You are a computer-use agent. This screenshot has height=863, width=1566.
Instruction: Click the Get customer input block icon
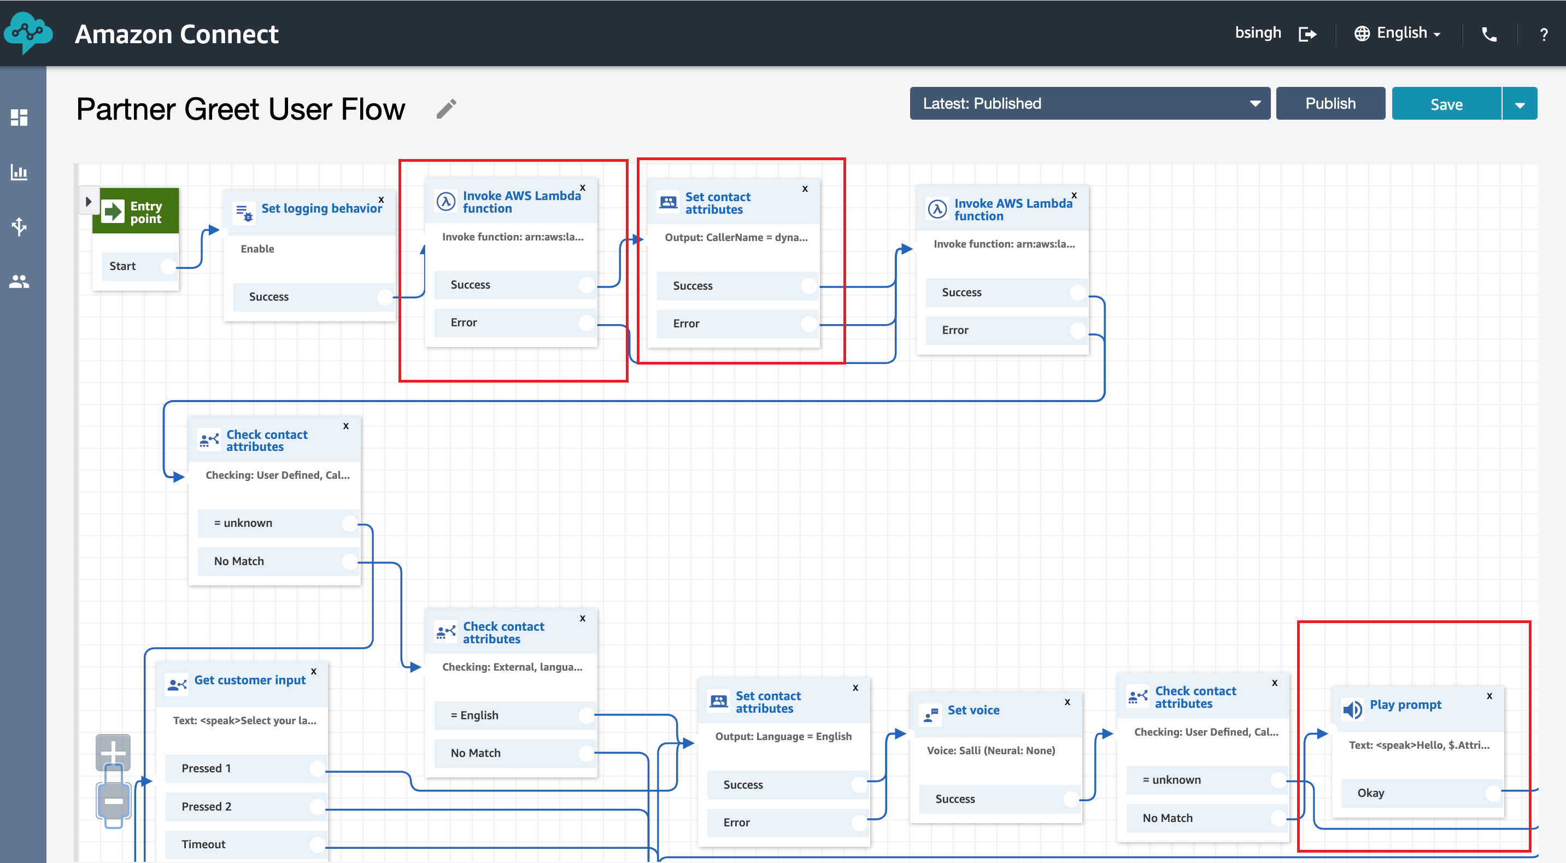pyautogui.click(x=177, y=685)
